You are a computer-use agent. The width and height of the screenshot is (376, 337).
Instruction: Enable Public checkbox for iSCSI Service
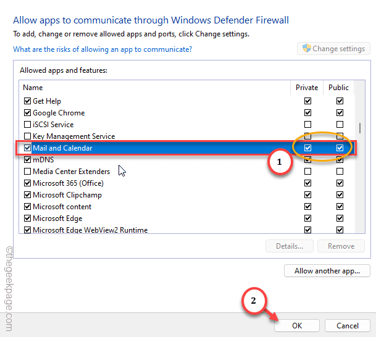pos(340,125)
